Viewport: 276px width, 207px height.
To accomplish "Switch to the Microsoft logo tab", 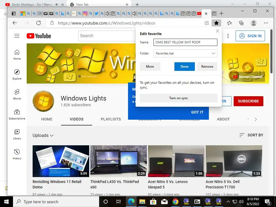I will 23,13.
